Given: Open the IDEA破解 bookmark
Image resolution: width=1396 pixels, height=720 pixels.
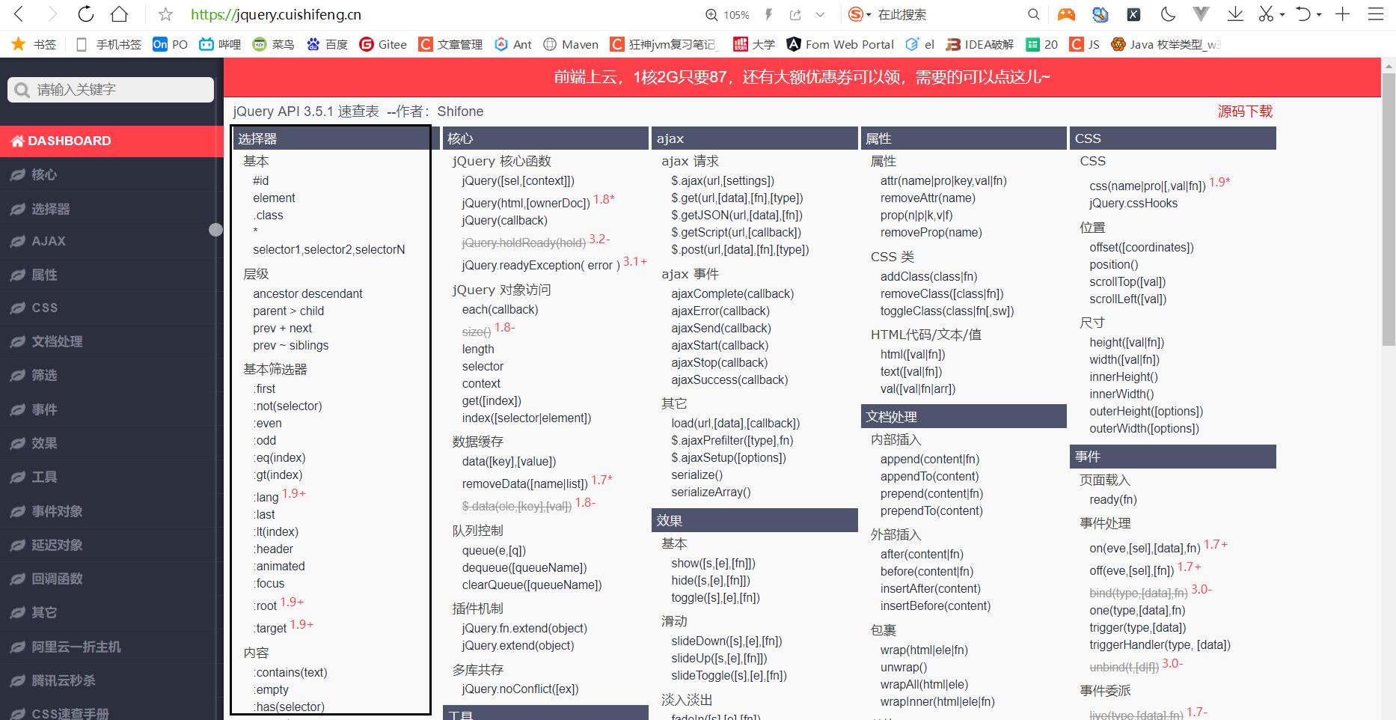Looking at the screenshot, I should pos(979,44).
